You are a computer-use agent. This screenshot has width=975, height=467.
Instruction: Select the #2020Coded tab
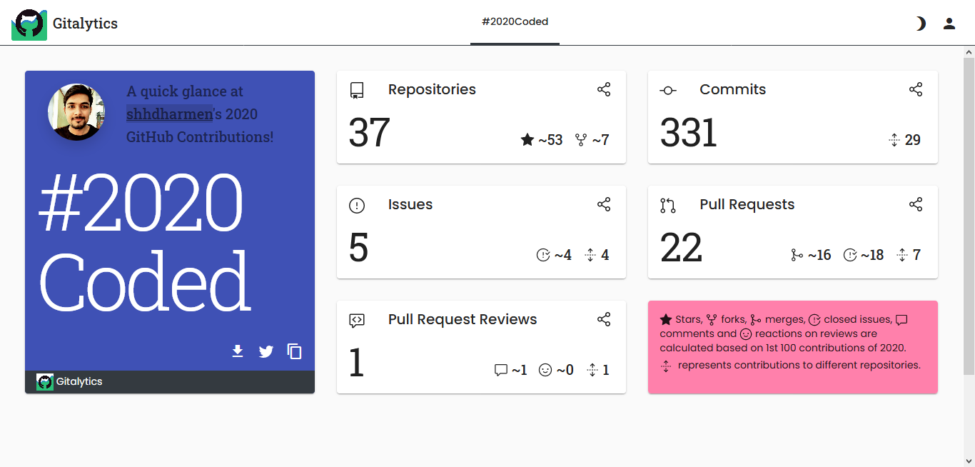click(x=515, y=22)
